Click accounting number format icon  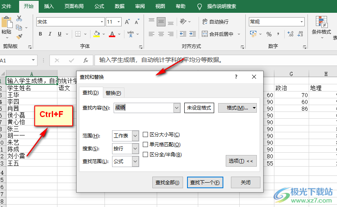tap(253, 34)
